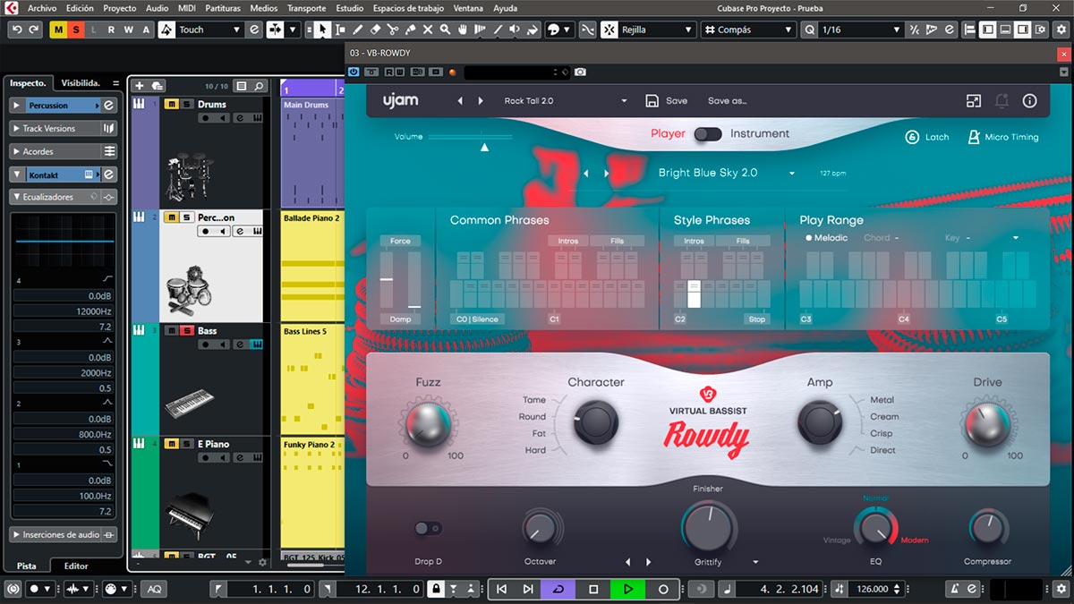The height and width of the screenshot is (604, 1074).
Task: Click the Fuzz knob
Action: 428,422
